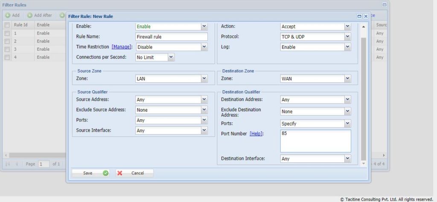Close the New Rule dialog

pos(365,16)
